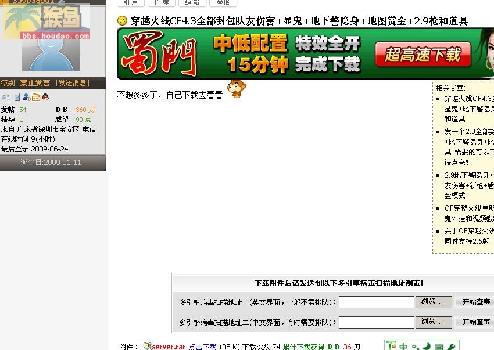Click the 下载附件后请发送 virus scan heading
Image resolution: width=494 pixels, height=350 pixels.
[339, 283]
